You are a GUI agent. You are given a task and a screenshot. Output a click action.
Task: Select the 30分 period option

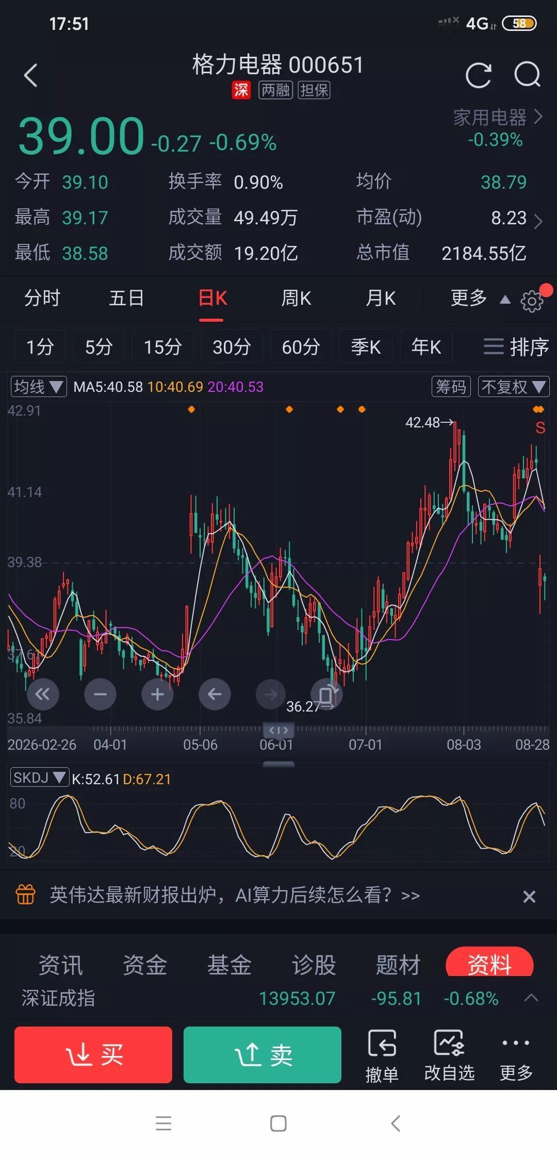[x=232, y=346]
